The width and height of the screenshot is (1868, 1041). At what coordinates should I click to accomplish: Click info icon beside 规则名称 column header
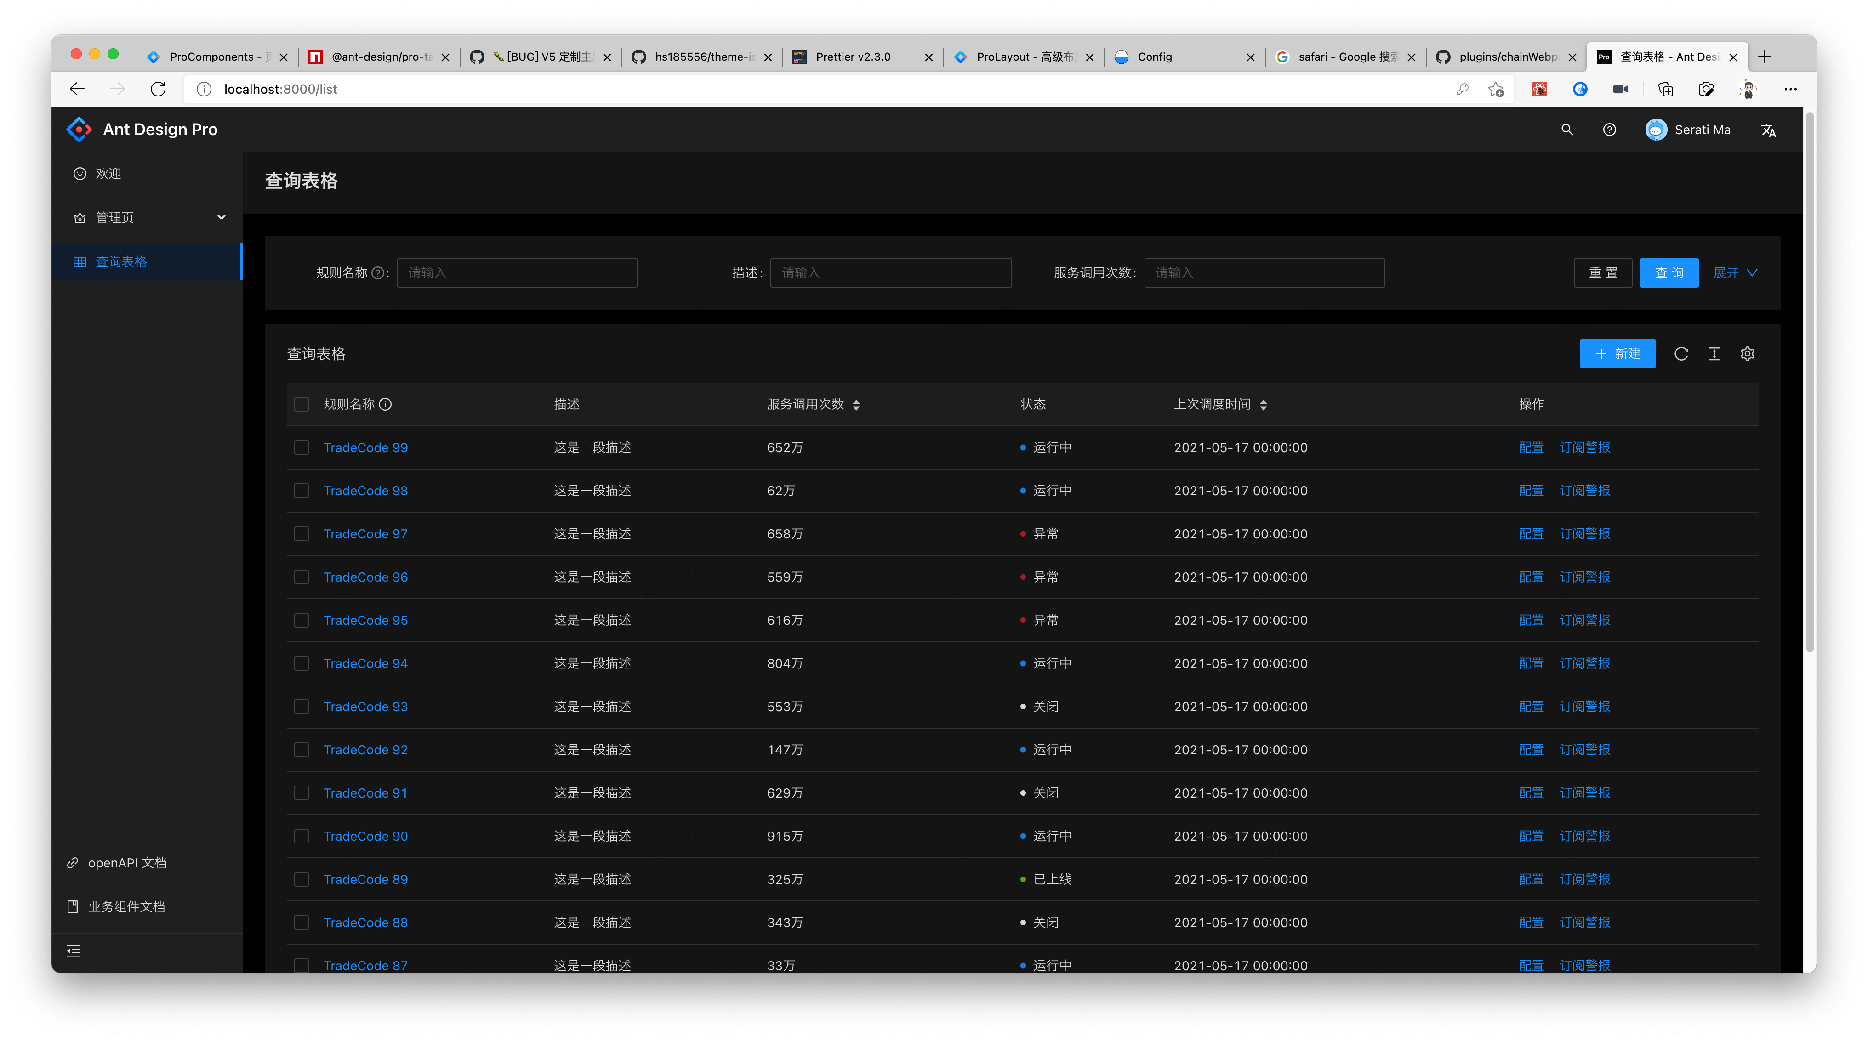tap(386, 405)
